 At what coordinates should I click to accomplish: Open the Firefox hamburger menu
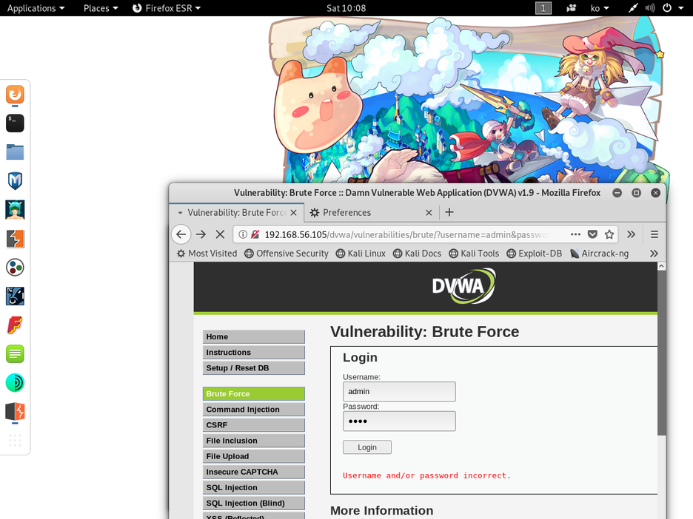(654, 234)
